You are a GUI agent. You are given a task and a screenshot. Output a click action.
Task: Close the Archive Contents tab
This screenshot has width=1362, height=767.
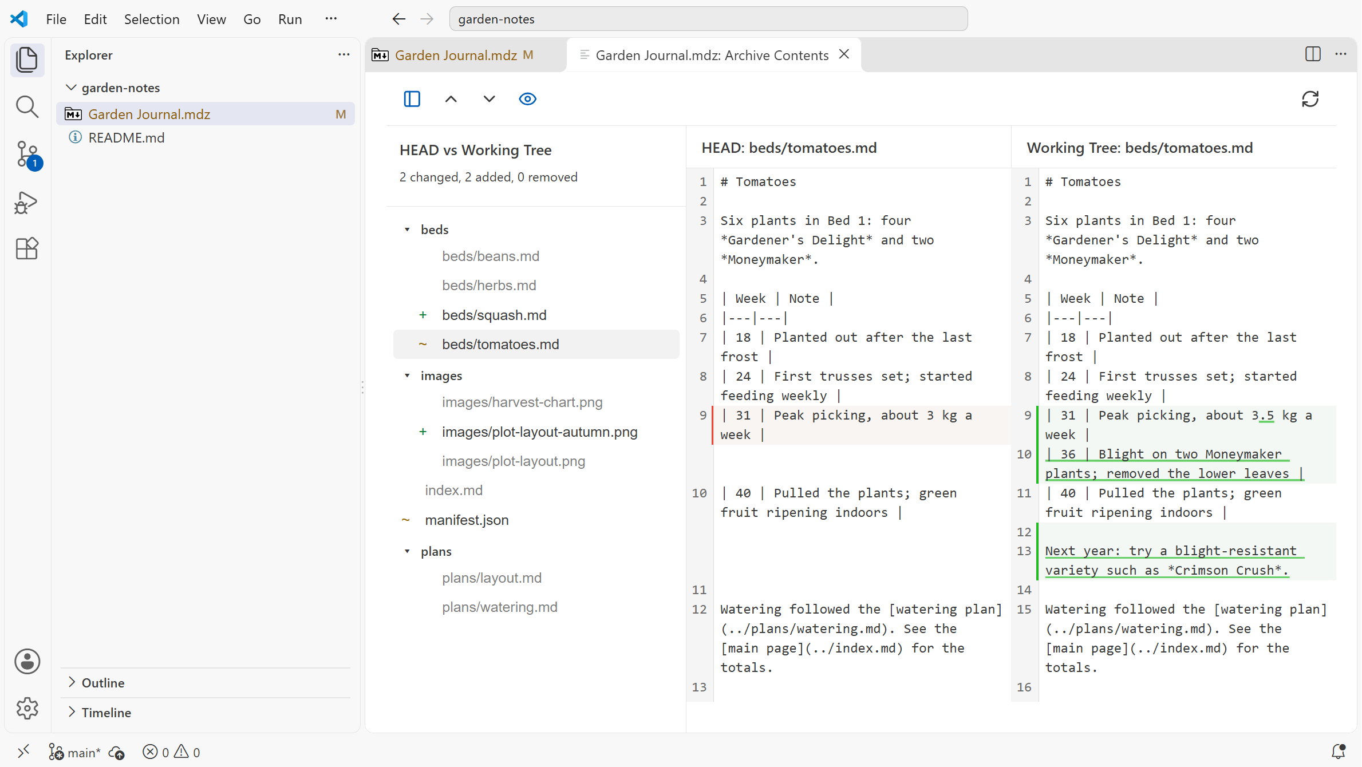coord(844,54)
